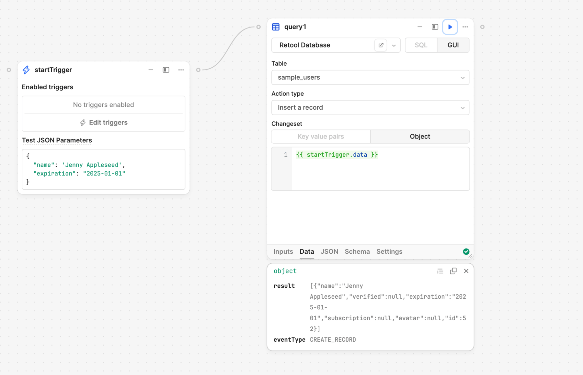583x375 pixels.
Task: Toggle result panel text wrap icon
Action: point(440,271)
